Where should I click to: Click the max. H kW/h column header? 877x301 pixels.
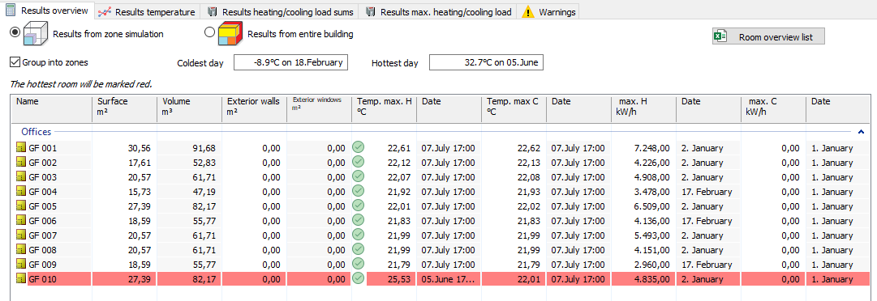(643, 108)
